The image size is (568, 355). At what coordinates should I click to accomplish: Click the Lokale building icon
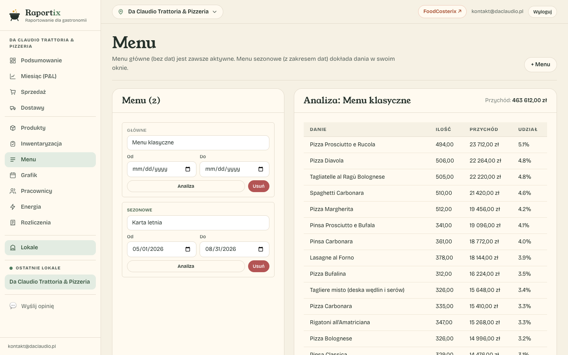(x=13, y=247)
